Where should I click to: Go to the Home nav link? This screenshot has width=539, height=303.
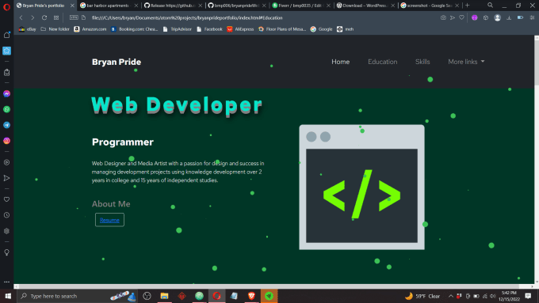tap(340, 62)
